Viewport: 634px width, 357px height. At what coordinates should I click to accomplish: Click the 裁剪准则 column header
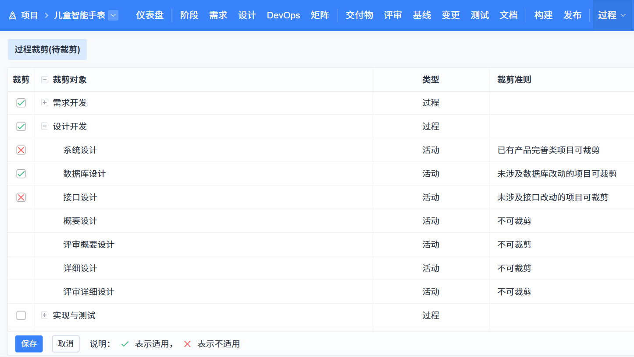tap(514, 80)
